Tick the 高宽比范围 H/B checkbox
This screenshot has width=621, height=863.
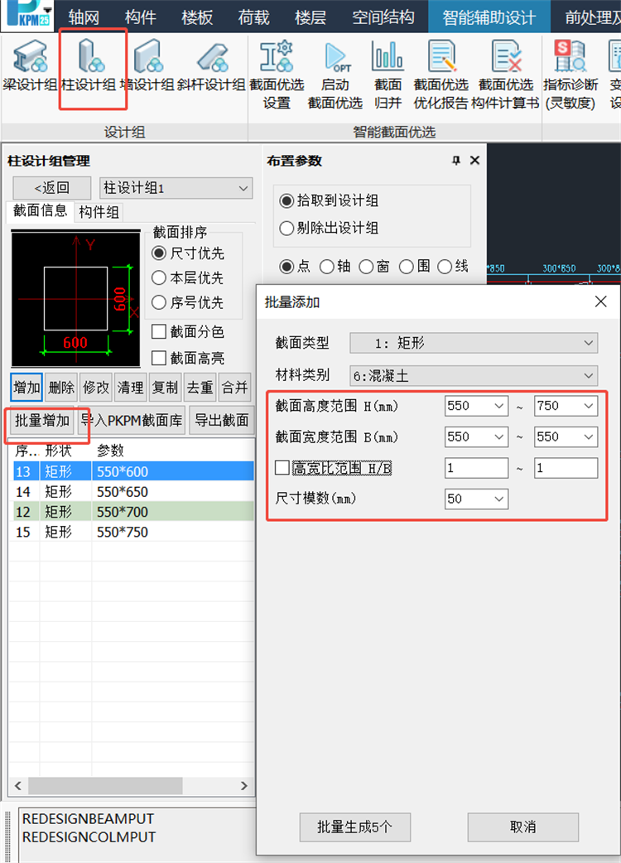pyautogui.click(x=282, y=468)
